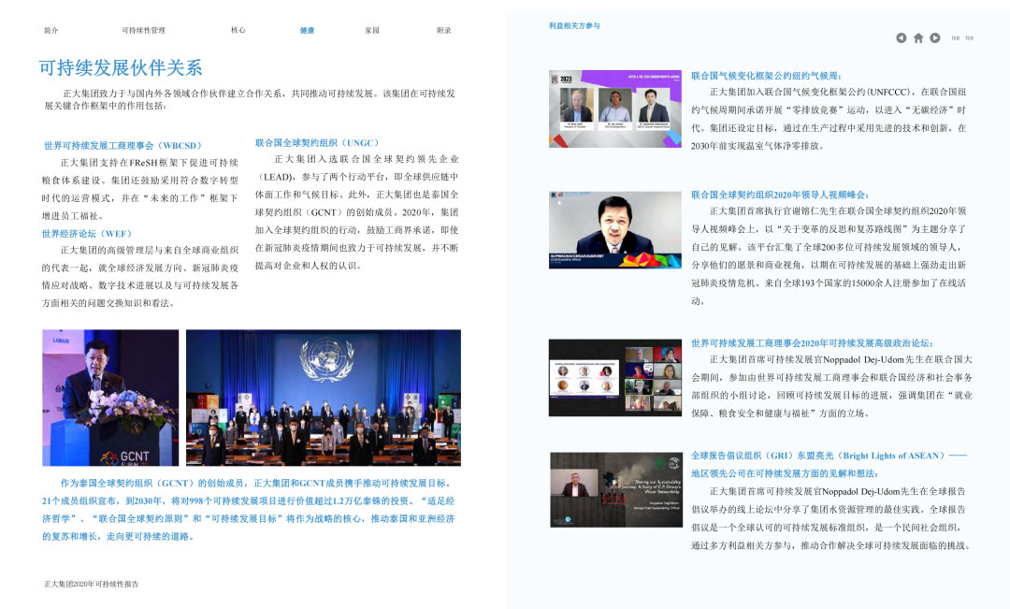Switch to the 可持续性管理 tab
Viewport: 1010px width, 609px height.
143,30
